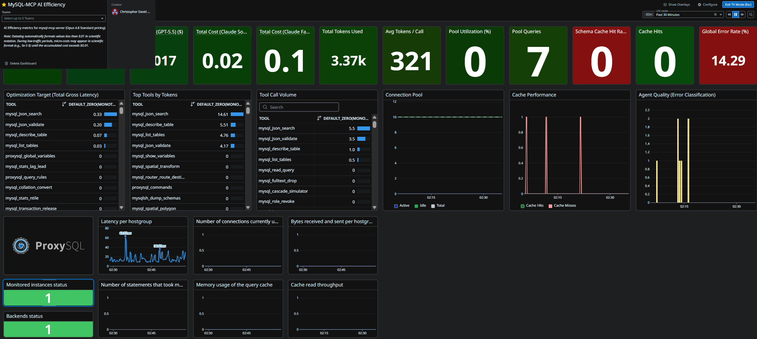This screenshot has width=757, height=339.
Task: Click the Top Tools by Tokens scrollbar thumb
Action: point(248,111)
